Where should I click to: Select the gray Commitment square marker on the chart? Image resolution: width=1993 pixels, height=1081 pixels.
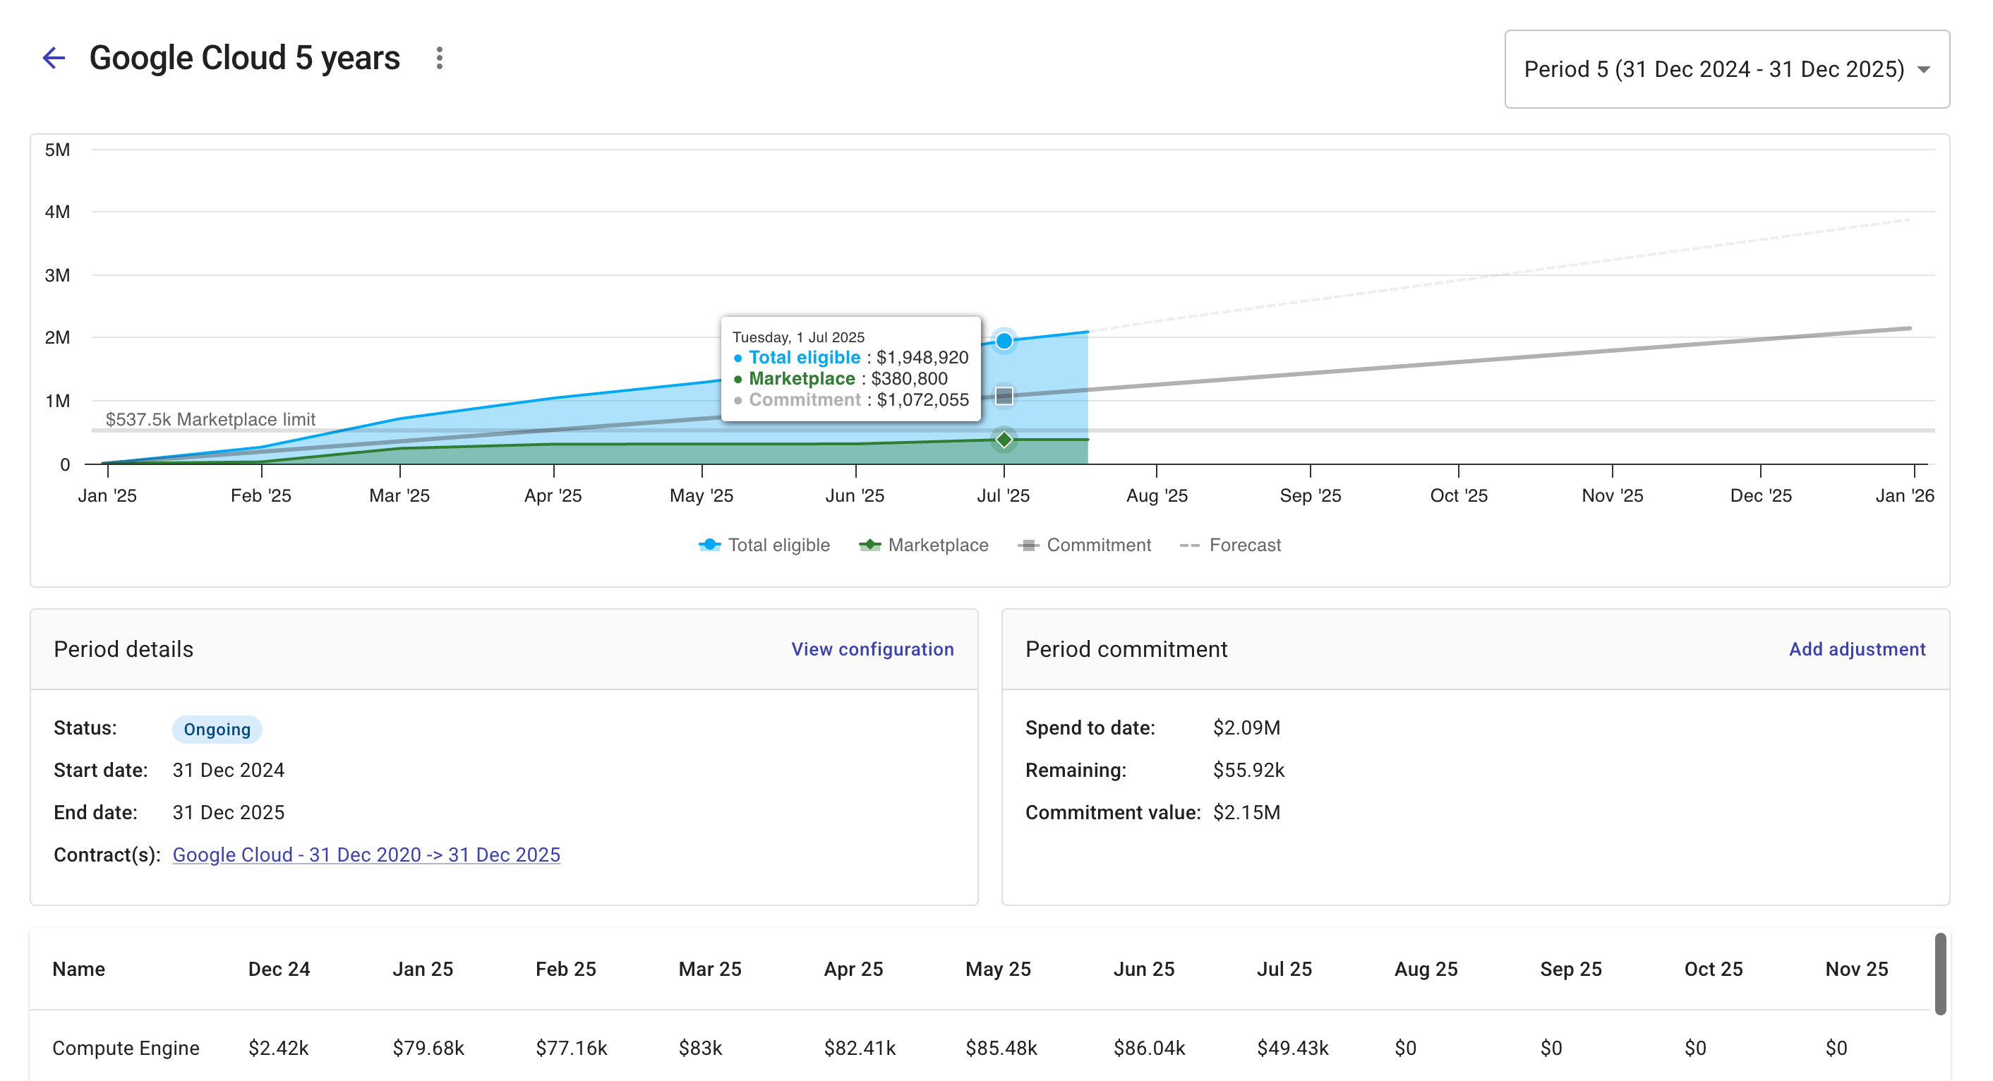pyautogui.click(x=1004, y=396)
